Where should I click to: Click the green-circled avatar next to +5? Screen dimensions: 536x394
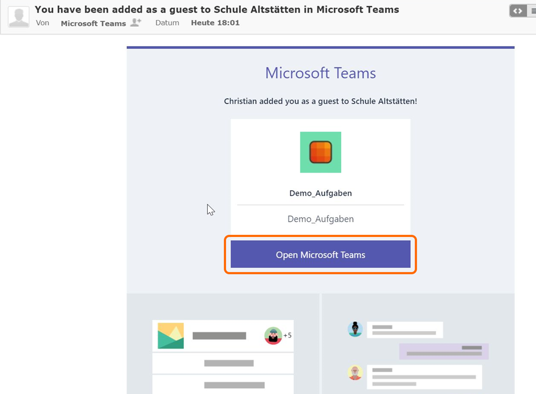click(x=273, y=336)
